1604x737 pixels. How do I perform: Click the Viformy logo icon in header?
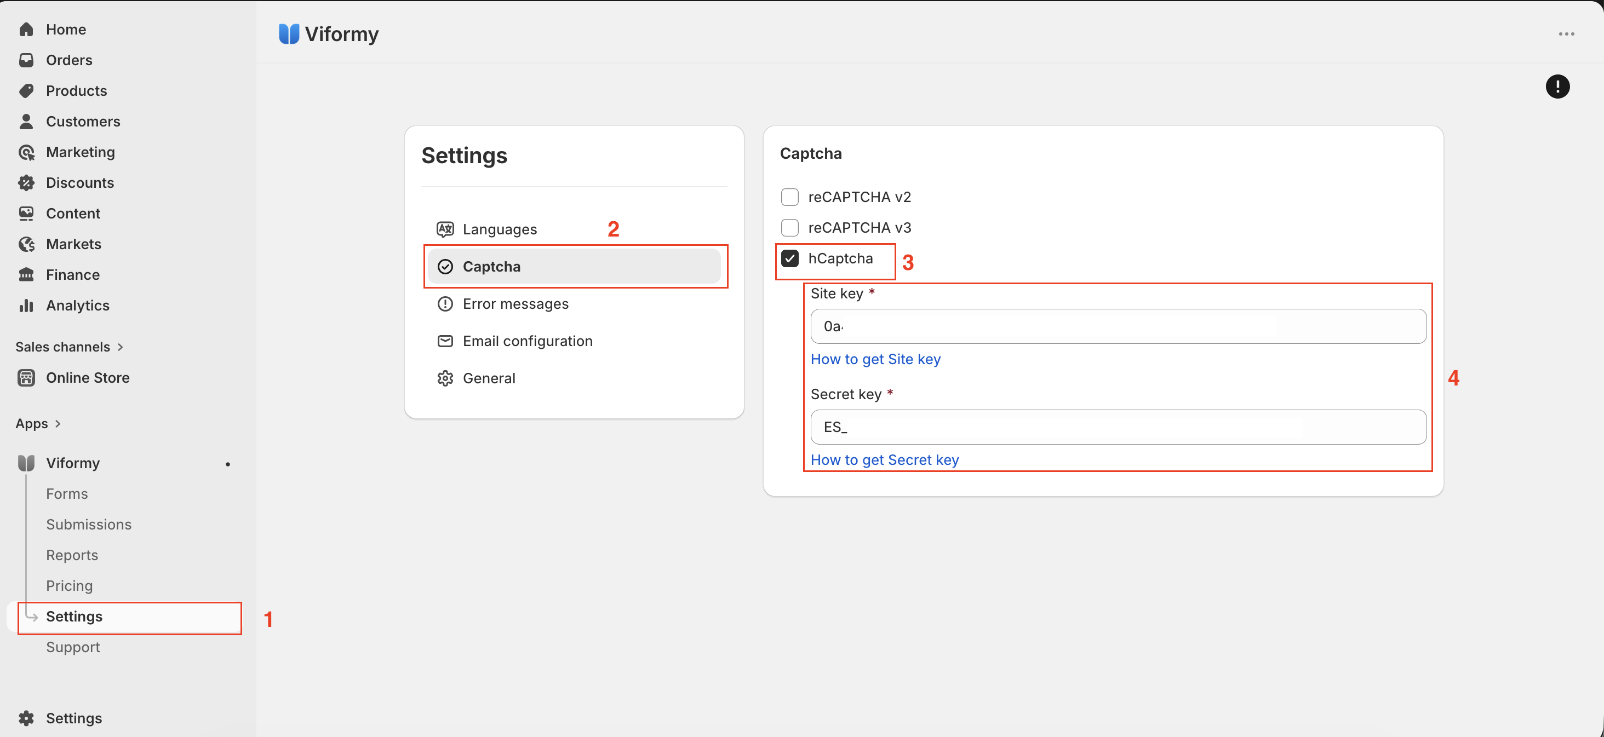pyautogui.click(x=289, y=33)
